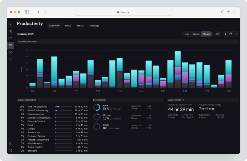Open the folder icon in sidebar
The image size is (247, 161).
10,39
